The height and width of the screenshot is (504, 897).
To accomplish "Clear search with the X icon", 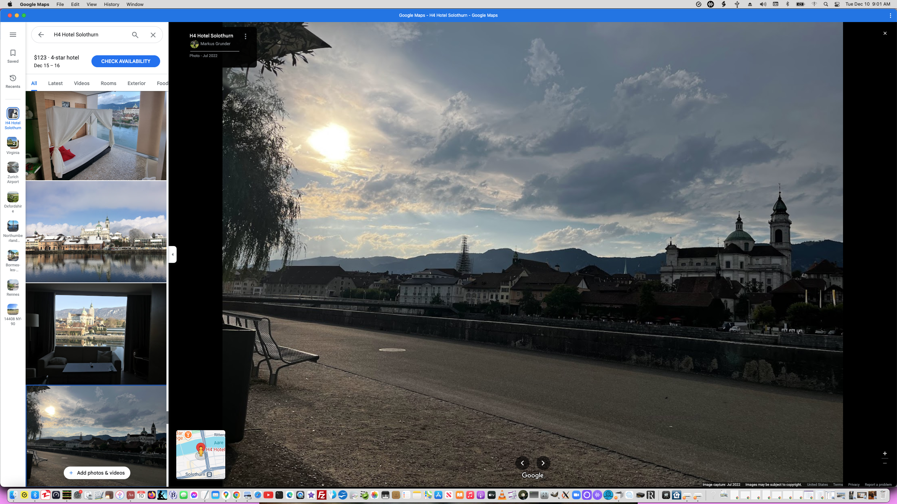I will click(153, 35).
